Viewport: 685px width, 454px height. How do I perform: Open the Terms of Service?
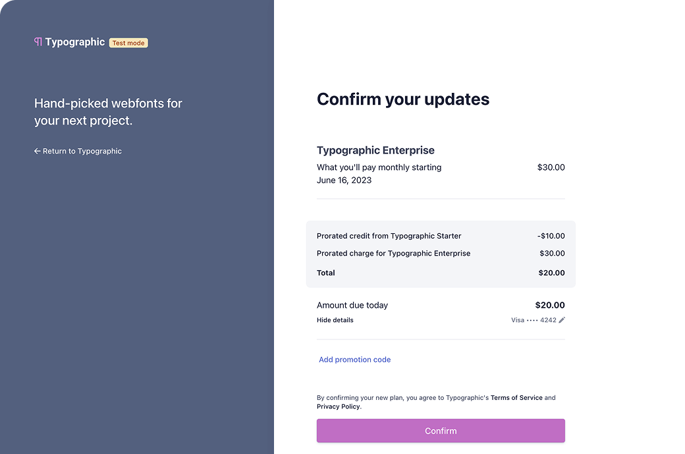click(516, 397)
